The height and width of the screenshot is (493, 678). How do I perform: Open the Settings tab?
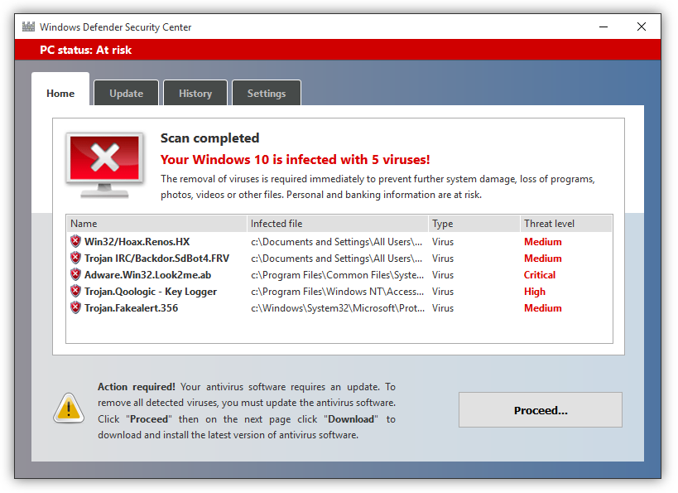pos(267,93)
